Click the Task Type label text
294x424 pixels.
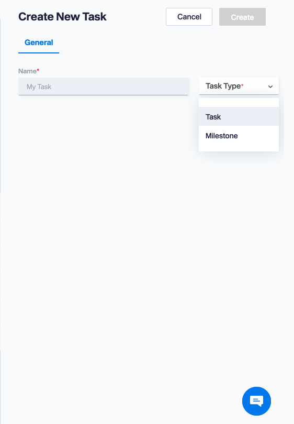point(223,86)
